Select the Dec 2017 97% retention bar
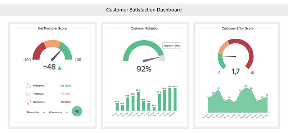The width and height of the screenshot is (288, 133). (175, 99)
